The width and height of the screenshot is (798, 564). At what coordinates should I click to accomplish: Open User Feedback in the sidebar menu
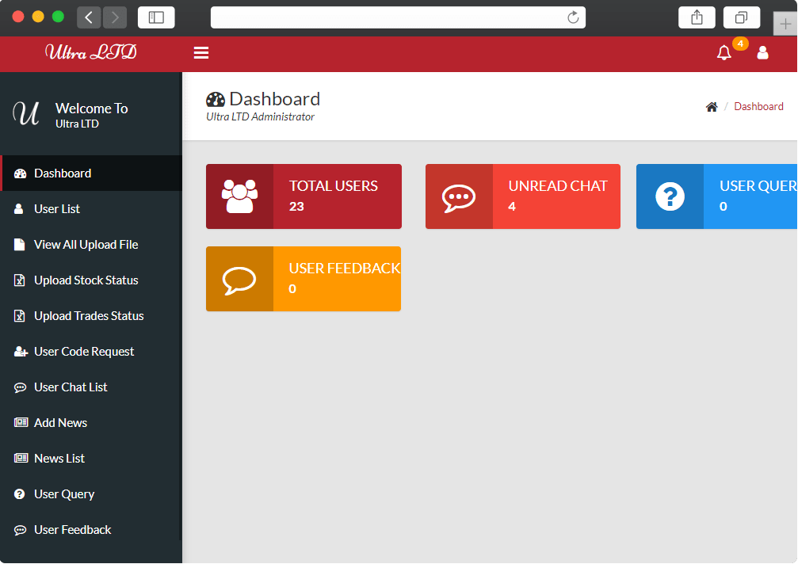click(91, 529)
